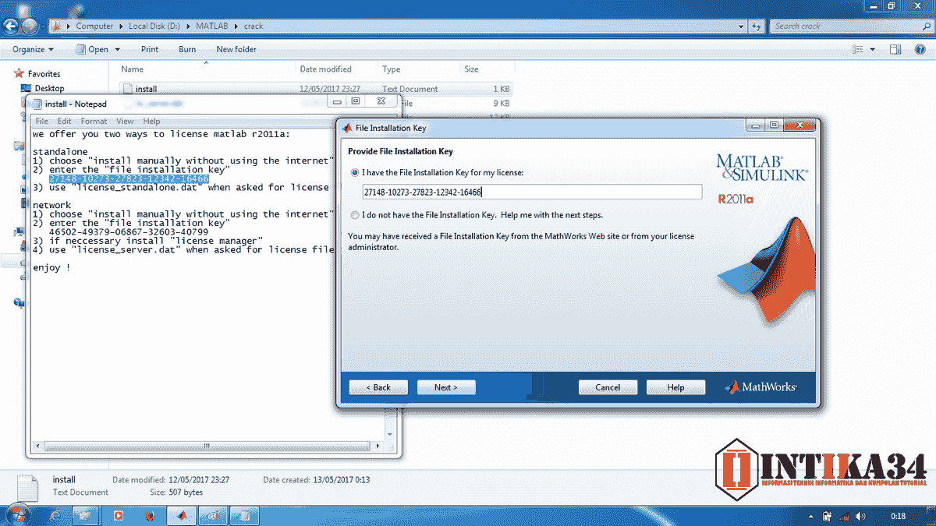Image resolution: width=936 pixels, height=526 pixels.
Task: Click Open button in Explorer toolbar
Action: 92,49
